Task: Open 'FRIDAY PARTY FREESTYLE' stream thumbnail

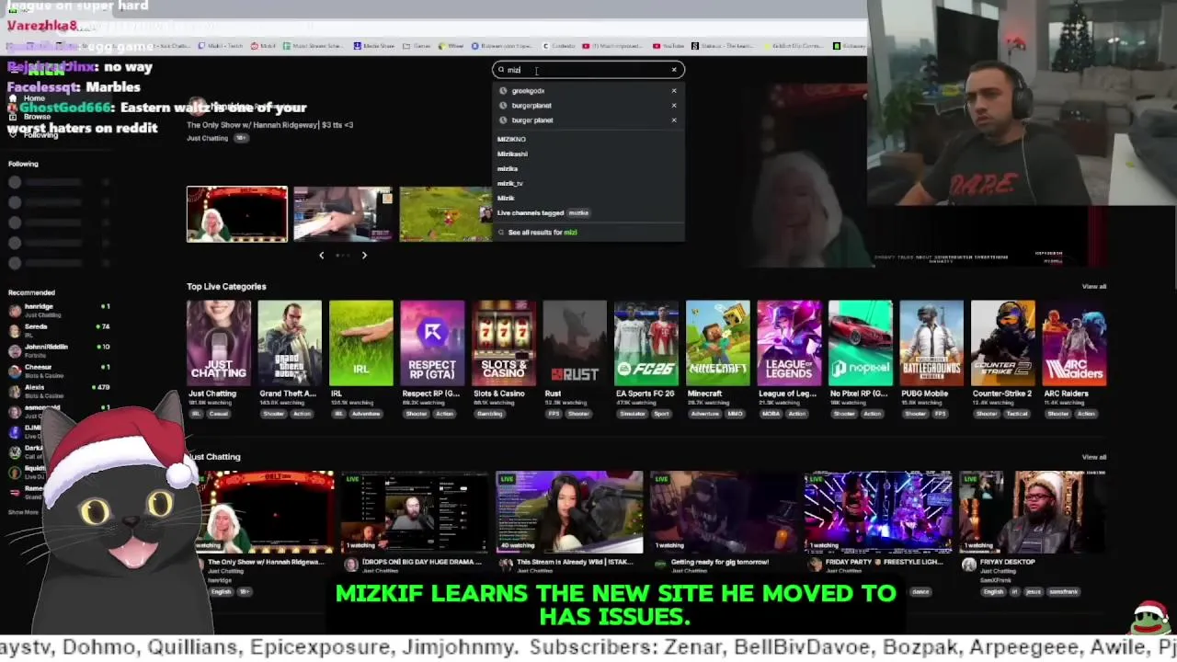Action: pos(878,512)
